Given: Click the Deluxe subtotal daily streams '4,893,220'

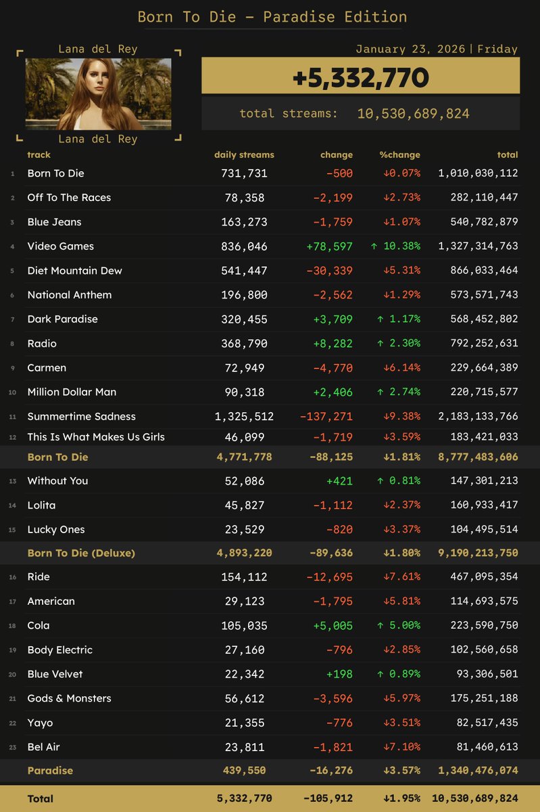Looking at the screenshot, I should pos(244,554).
